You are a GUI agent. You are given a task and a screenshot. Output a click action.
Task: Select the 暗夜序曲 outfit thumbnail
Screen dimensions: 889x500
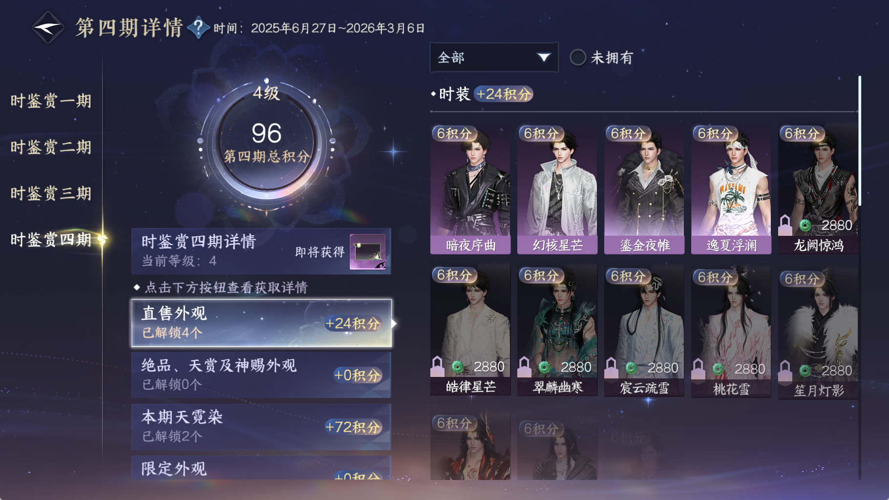coord(470,189)
